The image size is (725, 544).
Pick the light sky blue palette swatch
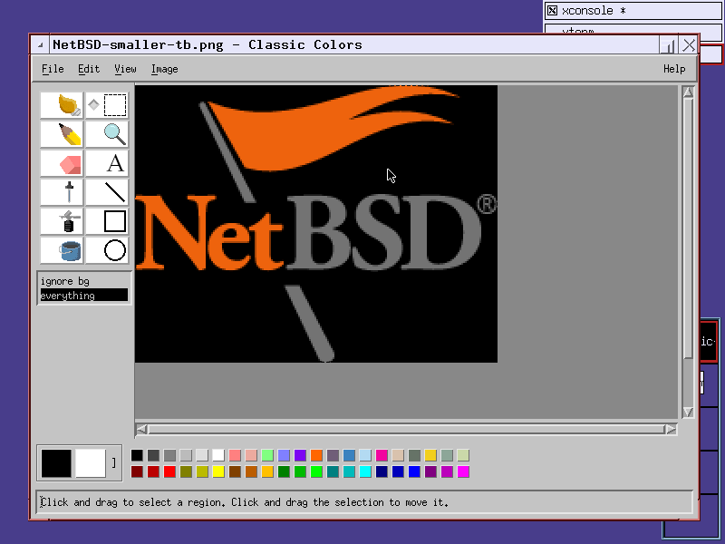pyautogui.click(x=365, y=455)
